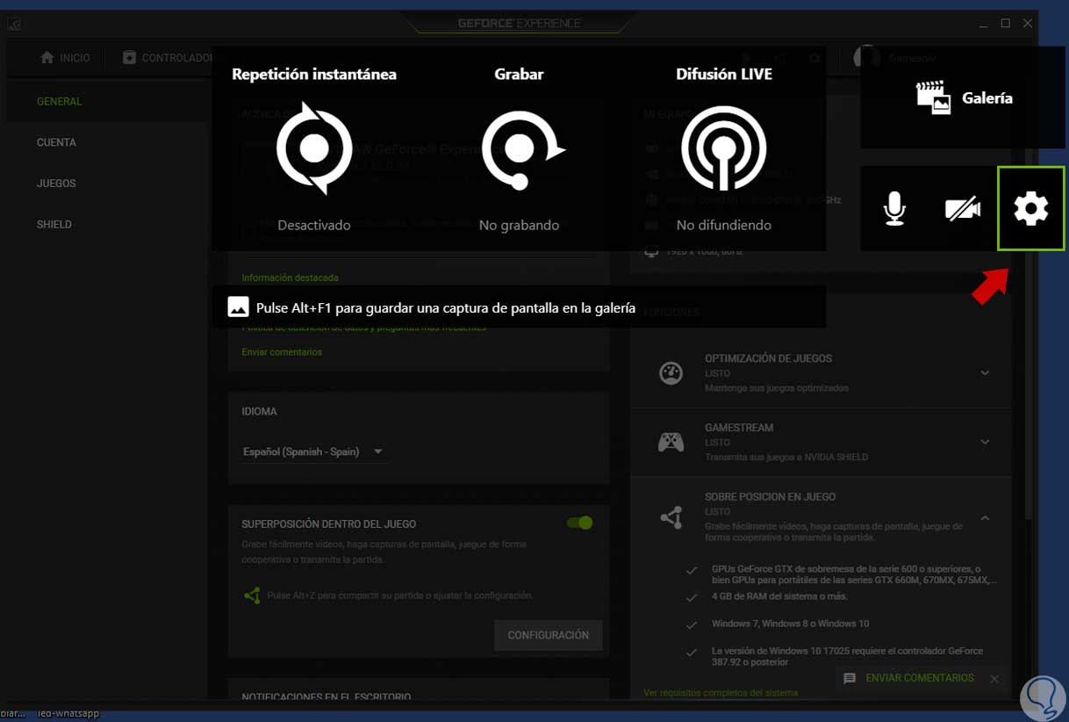Screen dimensions: 1069x722
Task: Collapse Sobre posición en juego section
Action: [985, 518]
